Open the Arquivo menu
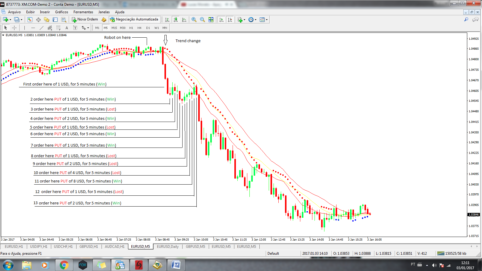This screenshot has width=482, height=271. tap(14, 12)
